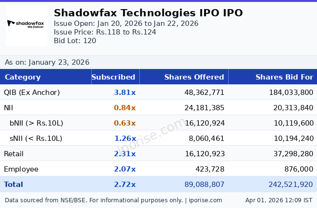The height and width of the screenshot is (208, 317).
Task: Select the Shares Offered column header
Action: click(x=194, y=77)
